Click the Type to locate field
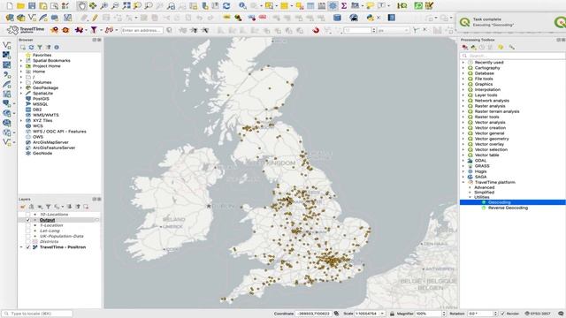Image resolution: width=566 pixels, height=318 pixels. pos(37,314)
